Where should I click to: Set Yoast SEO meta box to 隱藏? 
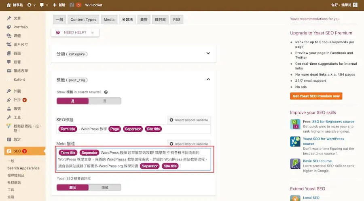coord(105,187)
